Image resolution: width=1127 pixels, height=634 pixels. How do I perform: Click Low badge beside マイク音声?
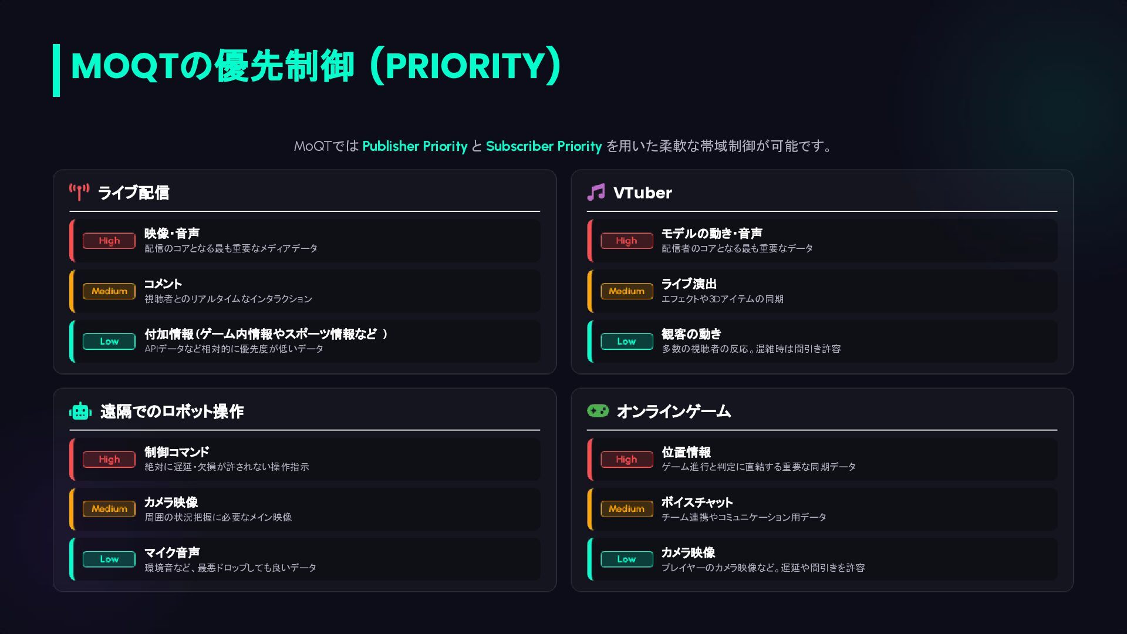tap(109, 559)
